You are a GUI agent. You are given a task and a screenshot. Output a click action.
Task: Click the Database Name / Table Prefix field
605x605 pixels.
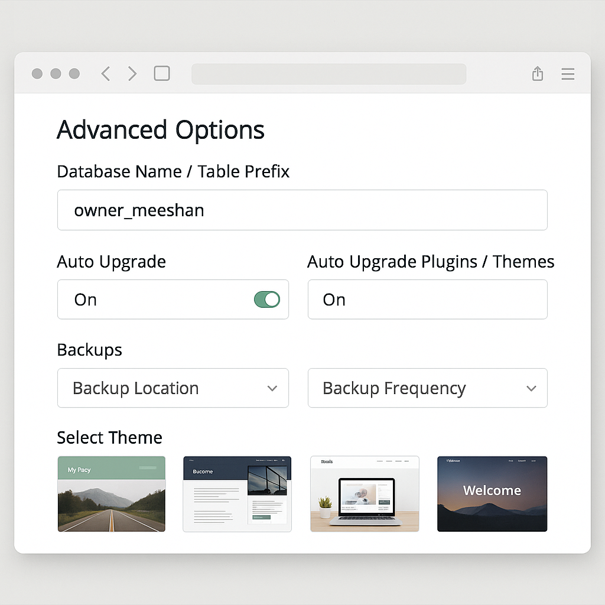point(302,210)
